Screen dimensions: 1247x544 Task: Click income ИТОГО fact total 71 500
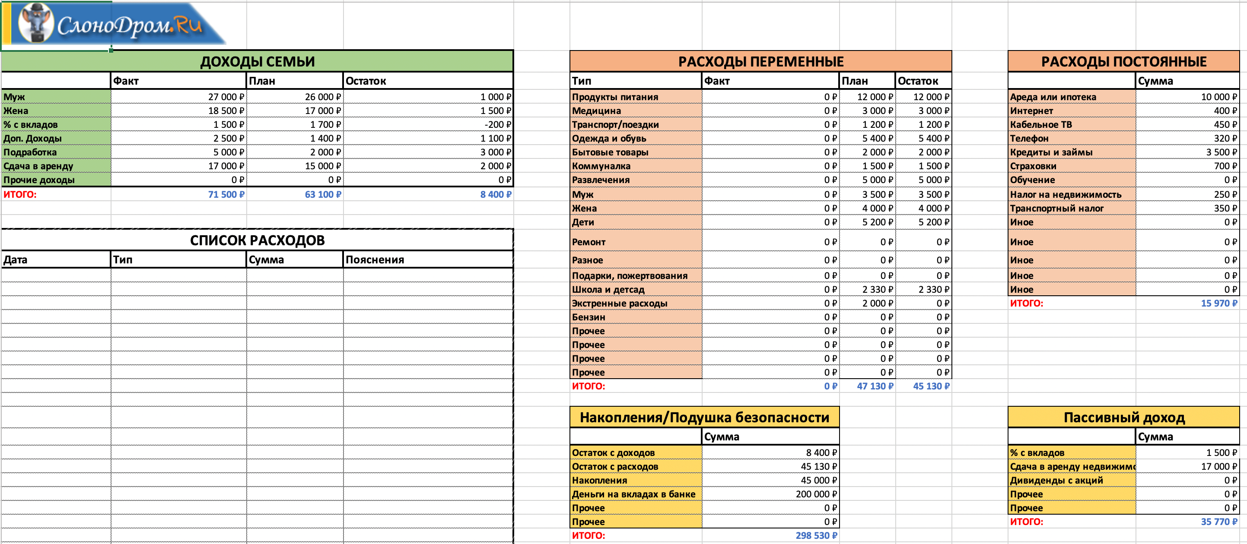pos(226,194)
